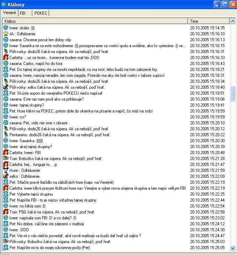Click the crown icon beside JA : Odhlásenie
This screenshot has width=237, height=255.
[6, 34]
